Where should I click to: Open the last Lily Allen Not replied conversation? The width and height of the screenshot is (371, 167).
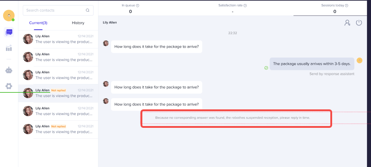pyautogui.click(x=58, y=129)
